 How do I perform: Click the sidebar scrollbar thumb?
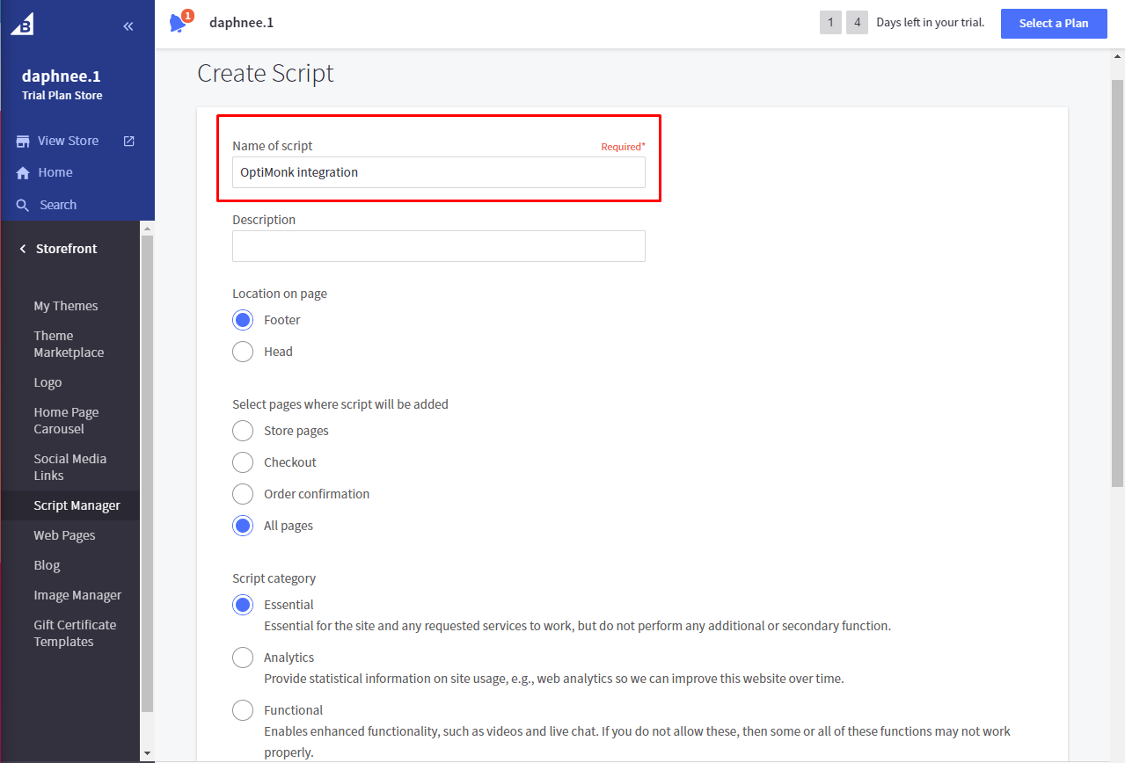click(x=147, y=473)
